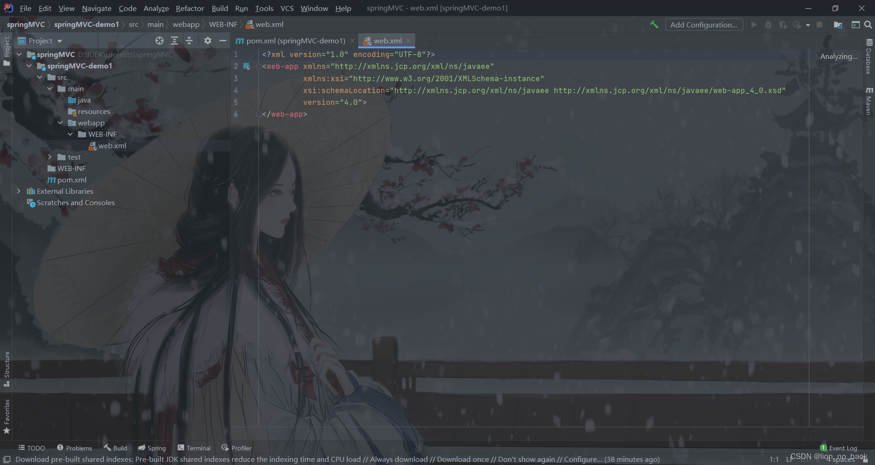
Task: Open Project panel settings gear
Action: [x=208, y=41]
